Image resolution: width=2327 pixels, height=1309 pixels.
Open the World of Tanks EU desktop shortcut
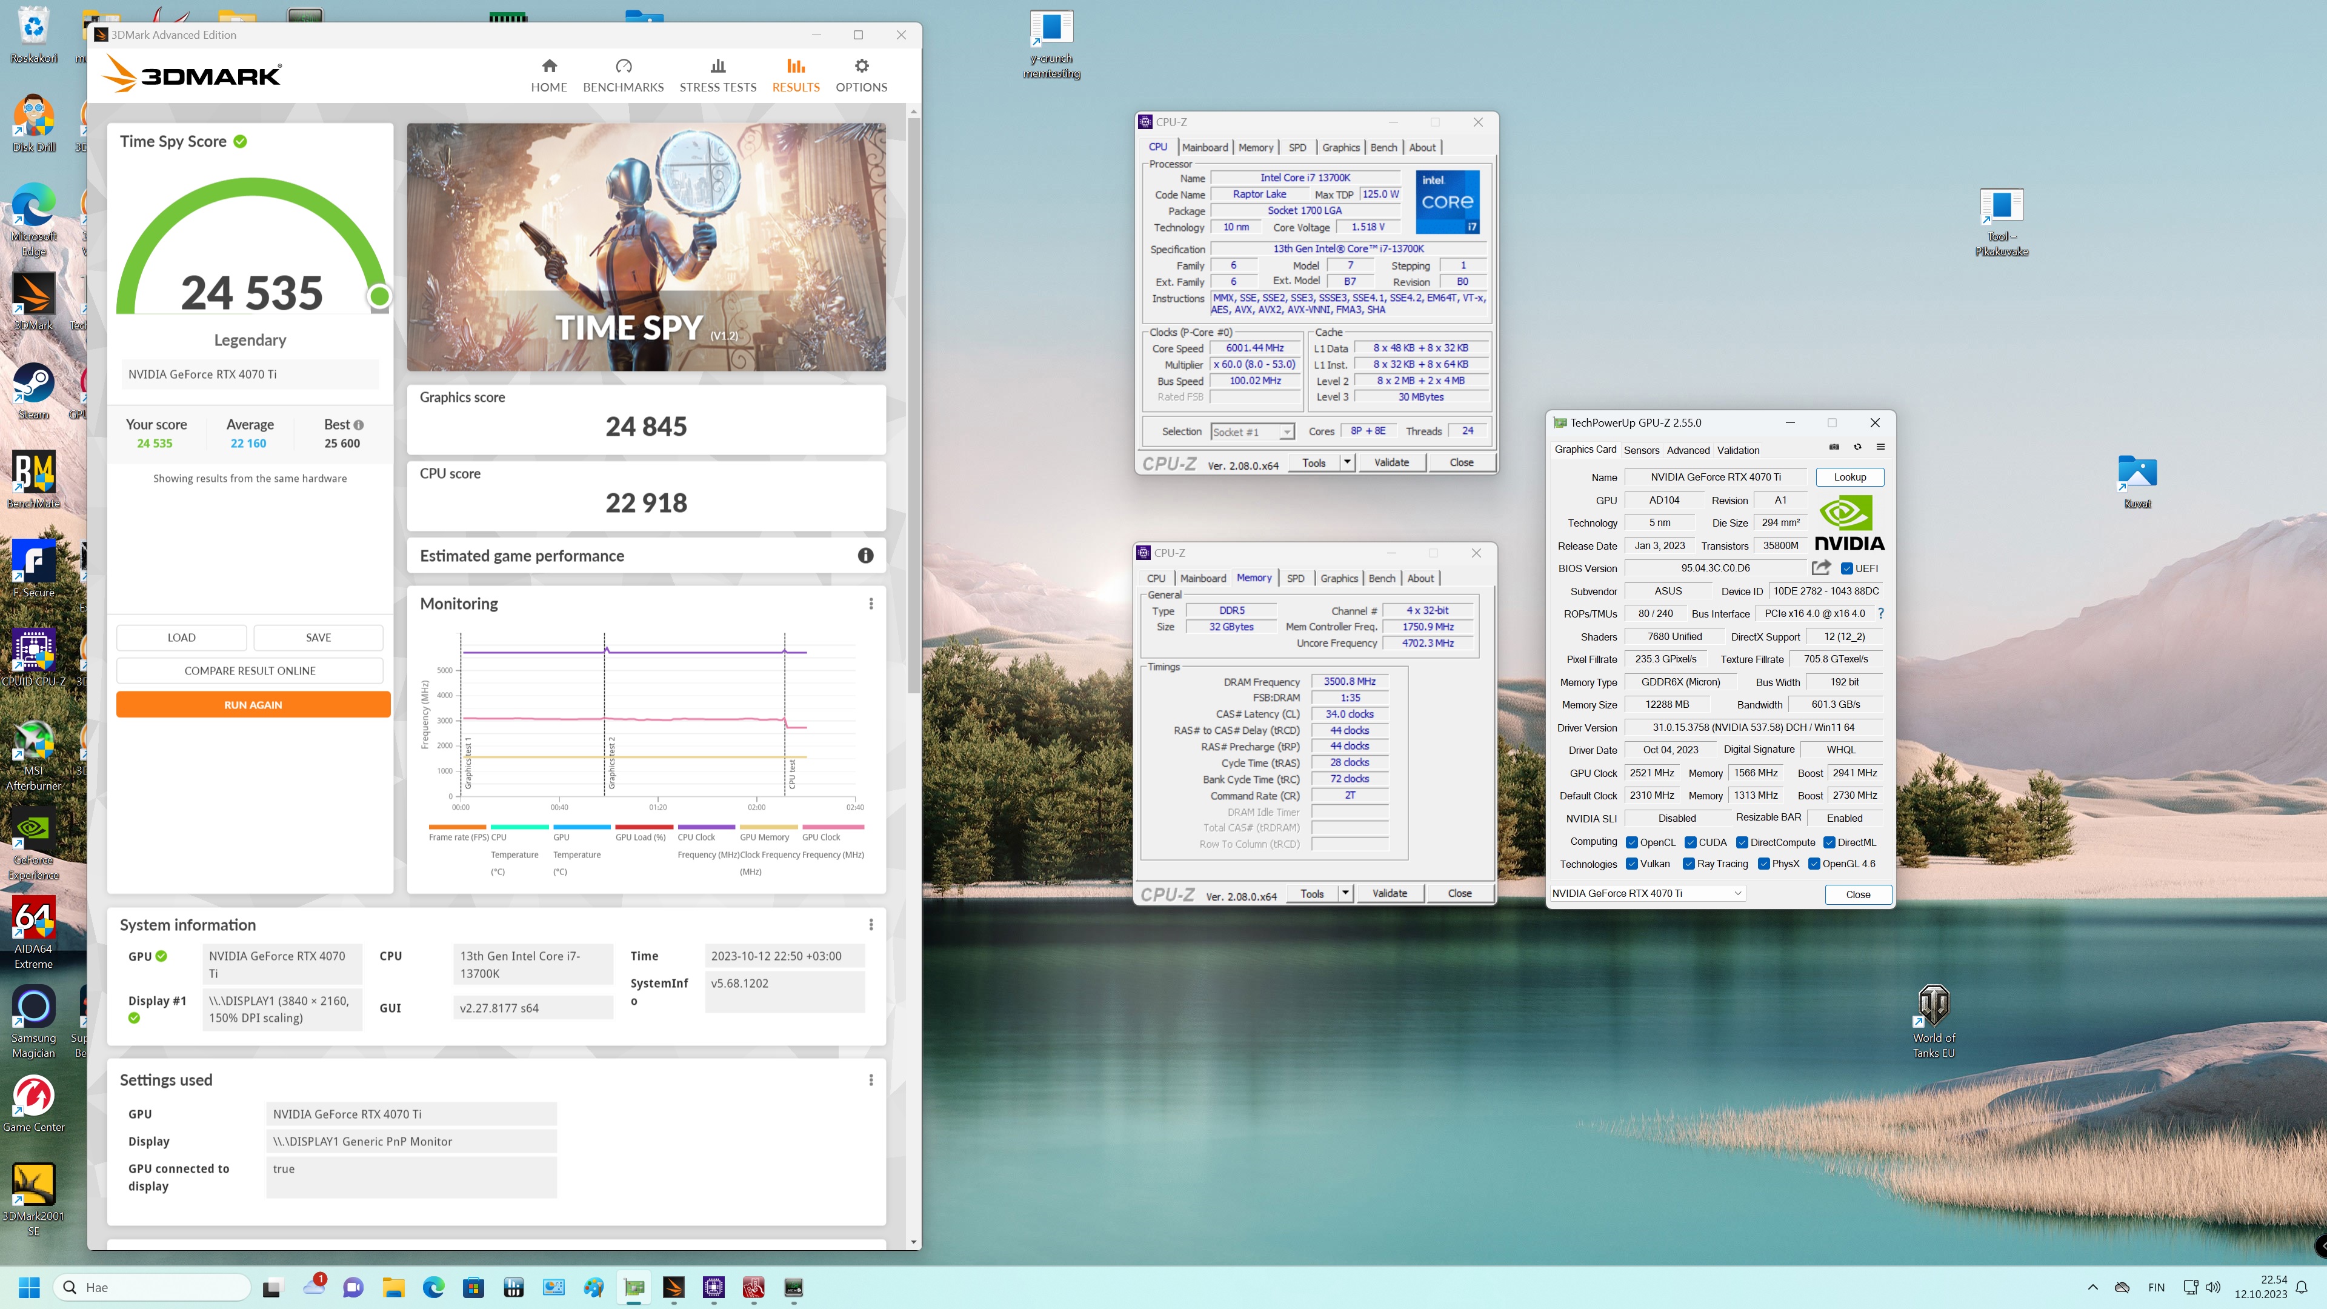pyautogui.click(x=1933, y=1021)
